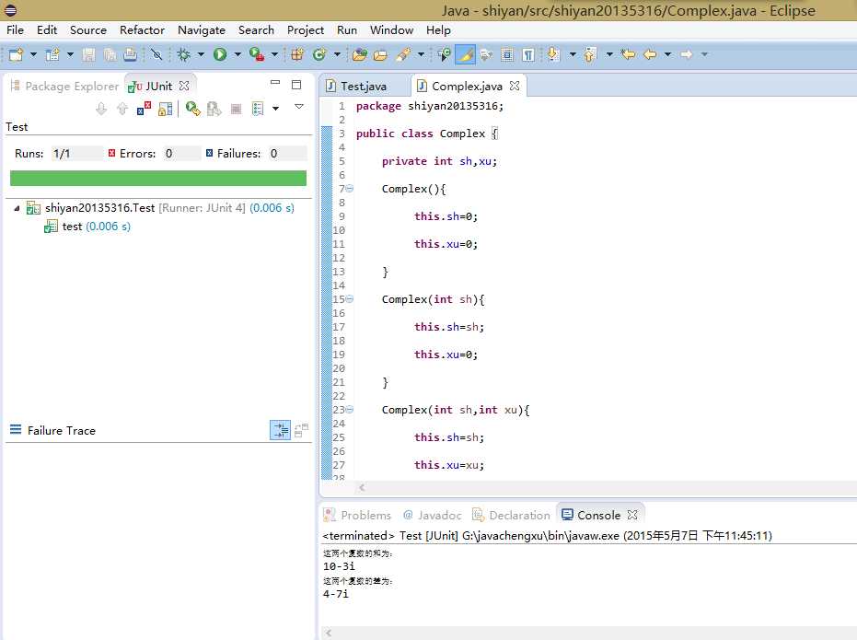This screenshot has height=640, width=857.
Task: Click the green JUnit progress bar
Action: tap(157, 178)
